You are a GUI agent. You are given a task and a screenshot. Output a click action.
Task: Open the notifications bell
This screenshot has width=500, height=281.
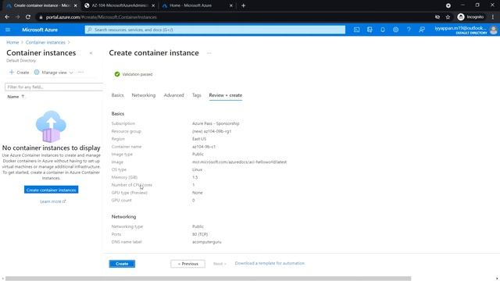383,30
